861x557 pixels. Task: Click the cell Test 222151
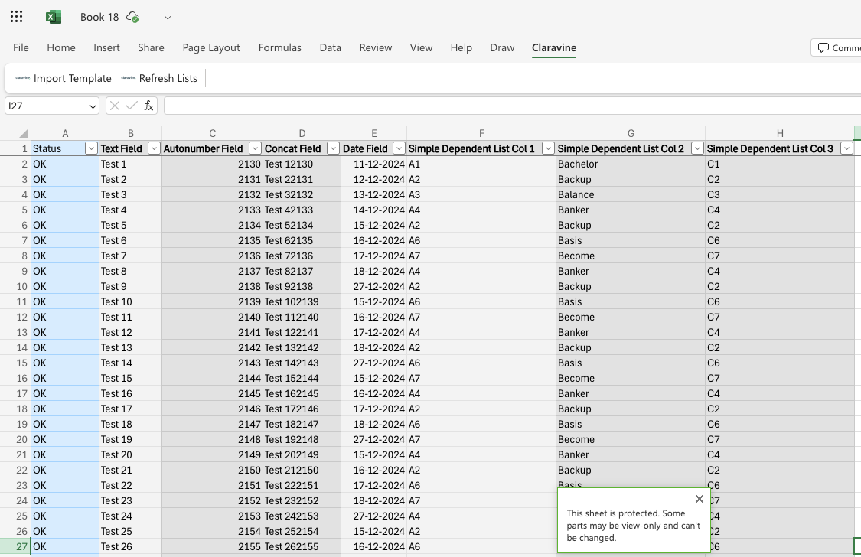(302, 485)
